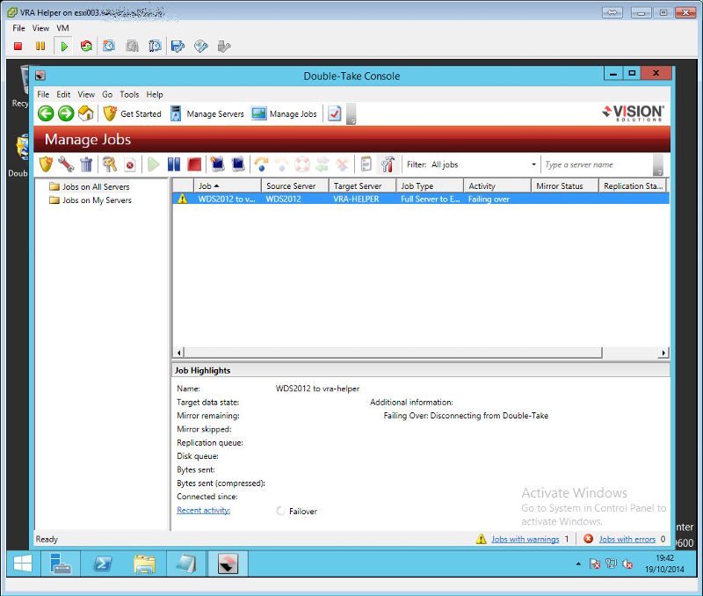Open the Tools menu

(x=129, y=94)
